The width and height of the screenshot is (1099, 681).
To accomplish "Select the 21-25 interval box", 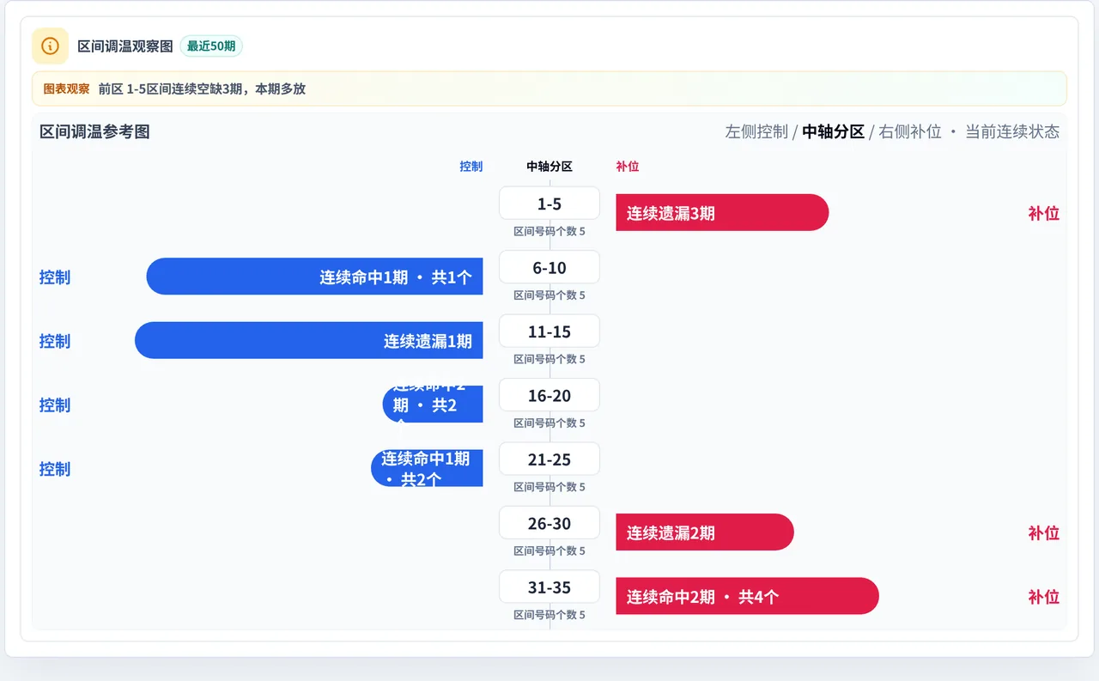I will coord(549,459).
